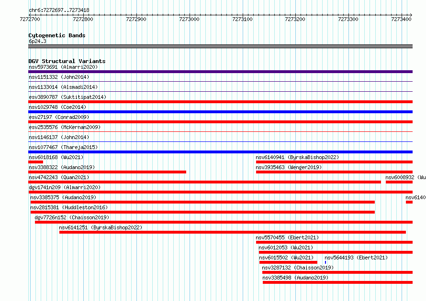
Task: Select the dgv7726n152 red variant bar
Action: coord(224,222)
